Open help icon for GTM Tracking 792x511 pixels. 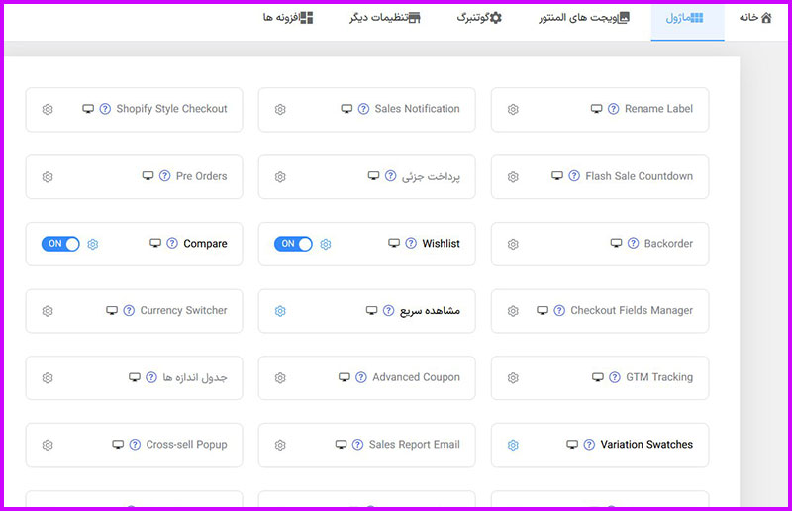tap(615, 377)
